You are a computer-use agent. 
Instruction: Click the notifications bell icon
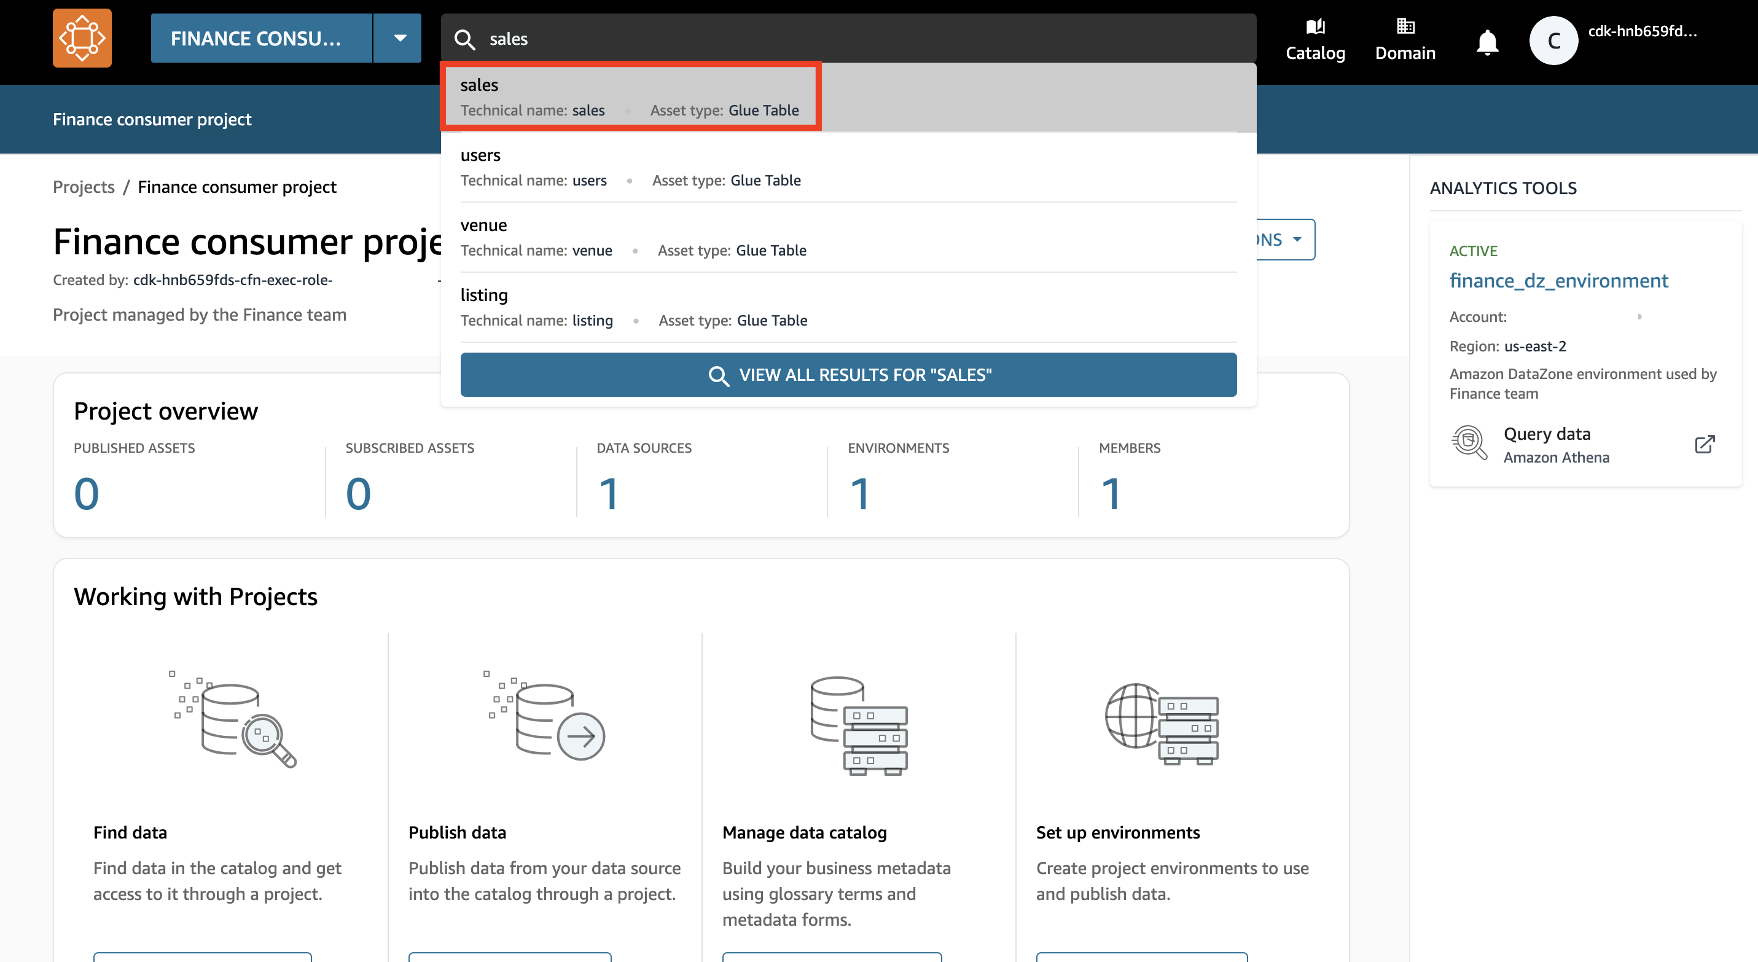point(1486,42)
